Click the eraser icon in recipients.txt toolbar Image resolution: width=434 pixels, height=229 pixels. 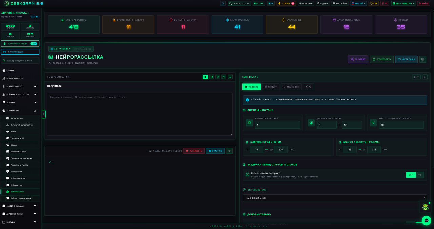(230, 77)
